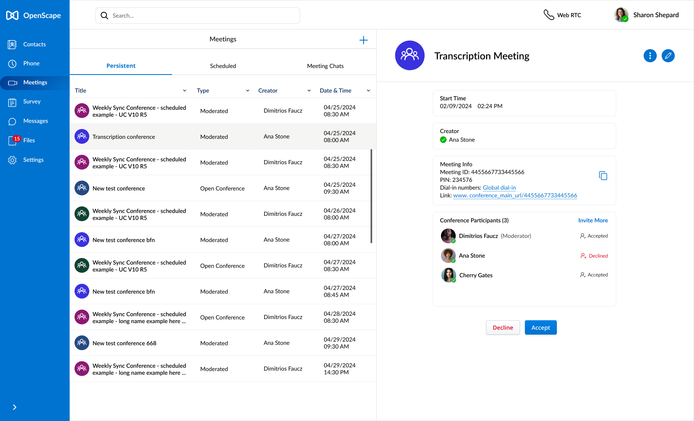Open the Type column filter dropdown
This screenshot has height=421, width=694.
(x=248, y=91)
